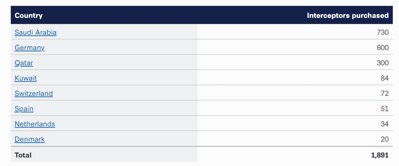Select the 34 value for Netherlands
The image size is (399, 166).
[385, 124]
